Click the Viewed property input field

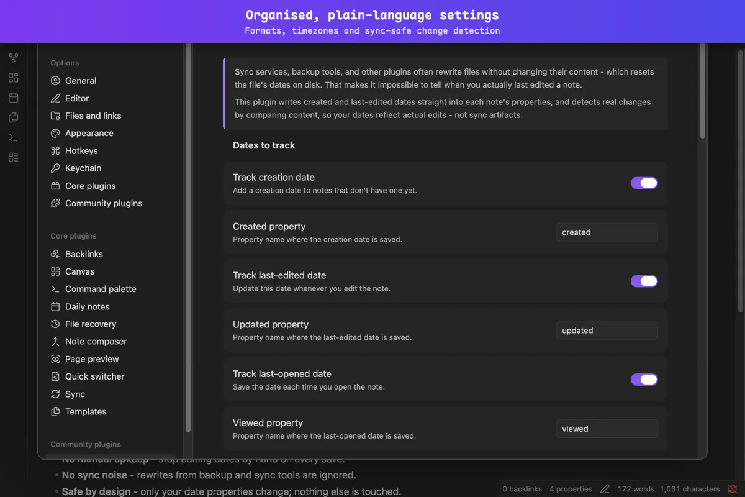(x=607, y=429)
